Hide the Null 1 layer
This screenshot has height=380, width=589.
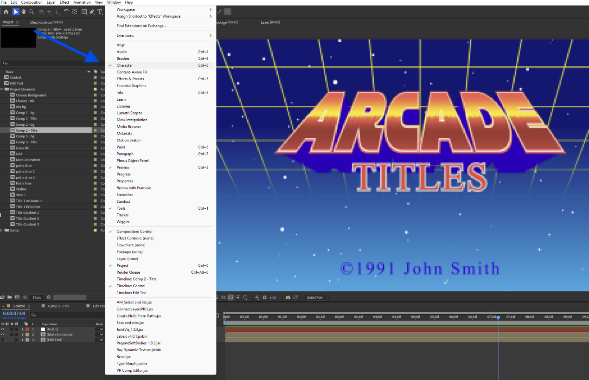[x=2, y=329]
